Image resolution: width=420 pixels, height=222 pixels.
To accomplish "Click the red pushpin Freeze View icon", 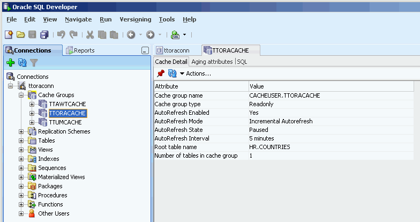I will [161, 73].
